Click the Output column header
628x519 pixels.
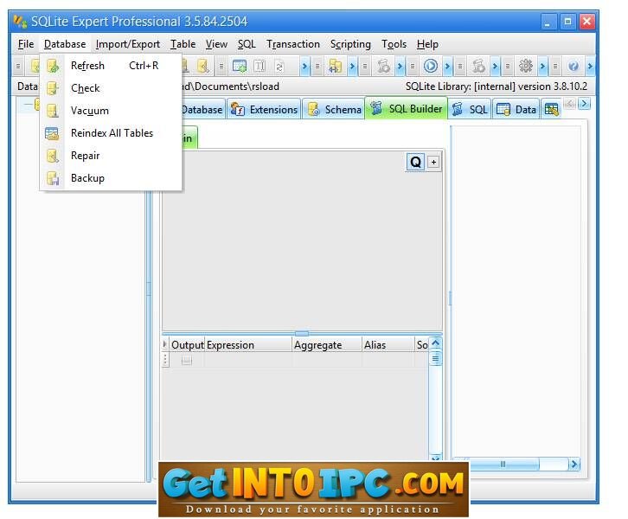188,345
